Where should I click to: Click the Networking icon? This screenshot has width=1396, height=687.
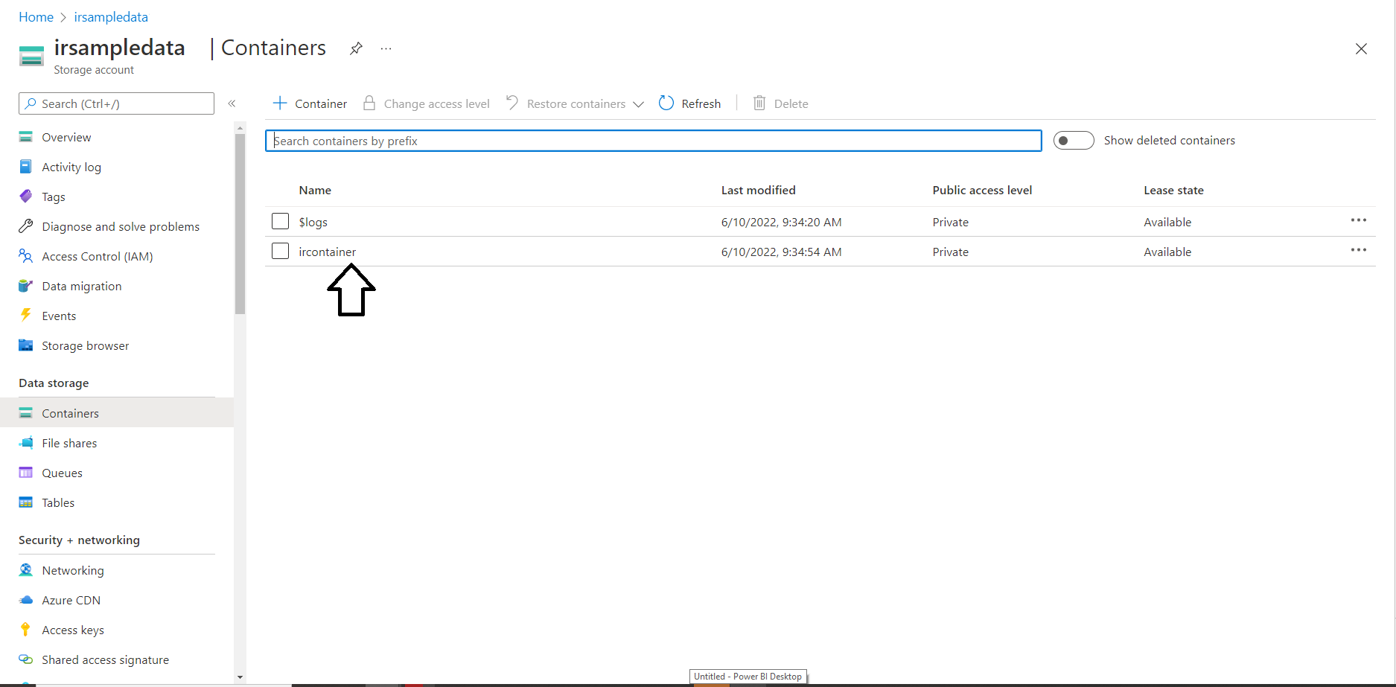click(26, 570)
